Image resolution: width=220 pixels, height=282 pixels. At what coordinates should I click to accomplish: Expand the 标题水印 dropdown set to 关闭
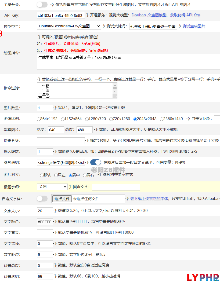pyautogui.click(x=52, y=187)
